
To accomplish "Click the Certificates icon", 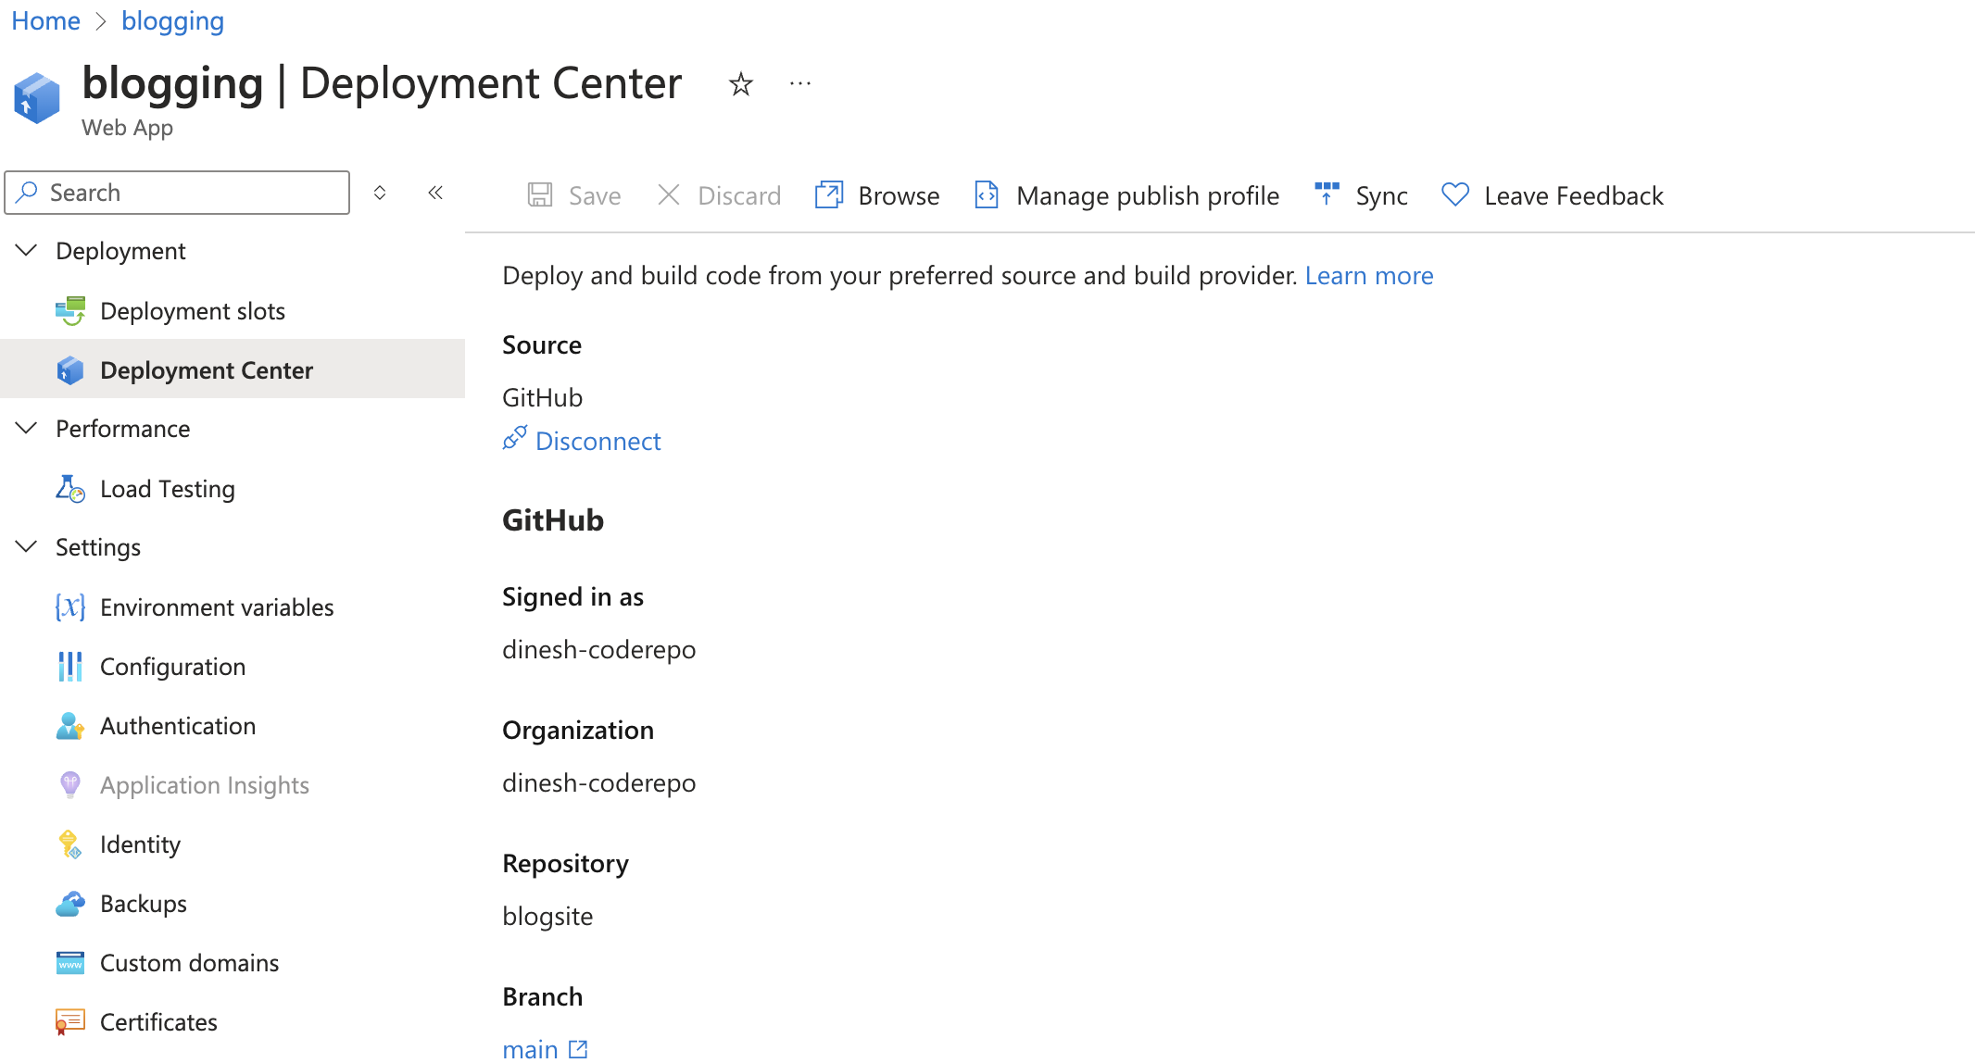I will tap(70, 1021).
